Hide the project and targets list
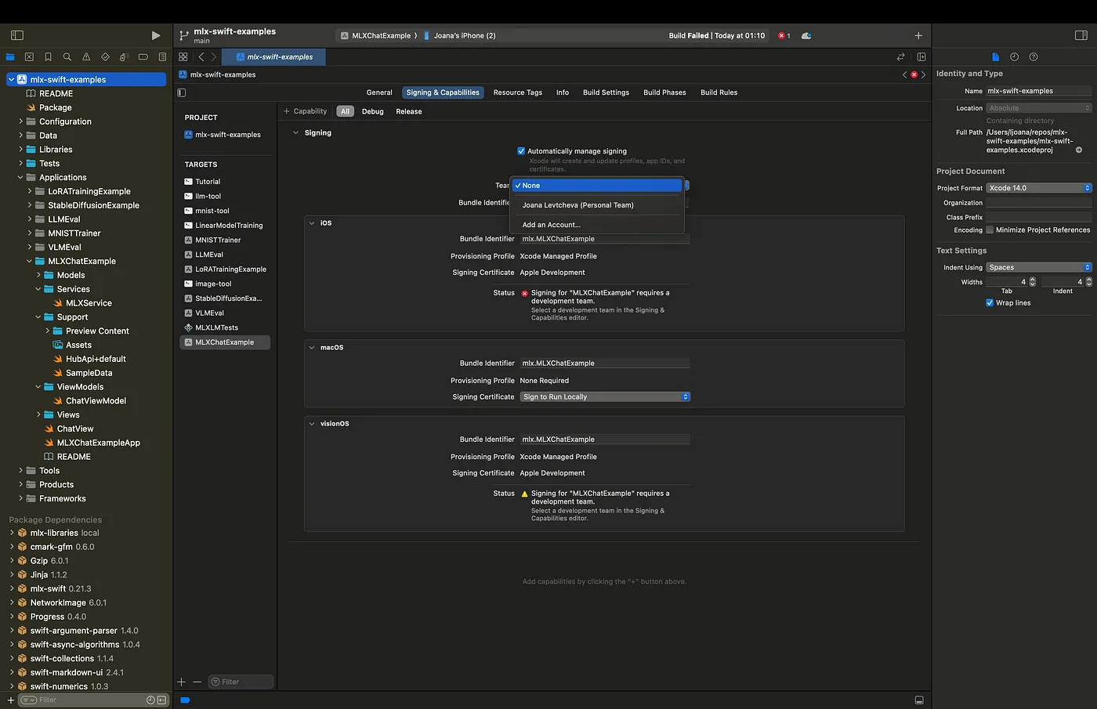This screenshot has width=1097, height=709. [182, 92]
